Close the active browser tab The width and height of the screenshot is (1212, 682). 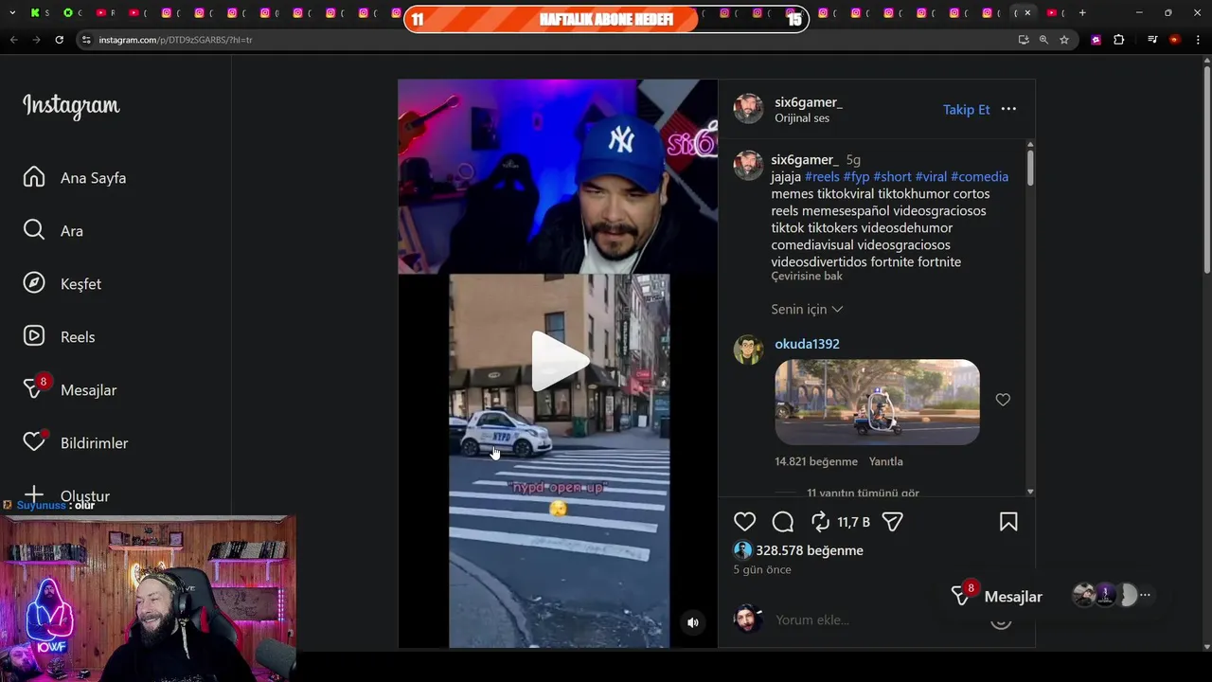point(1027,12)
